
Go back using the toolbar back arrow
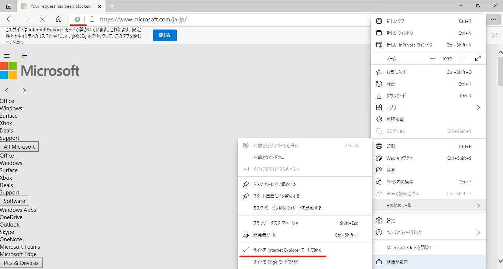(10, 19)
